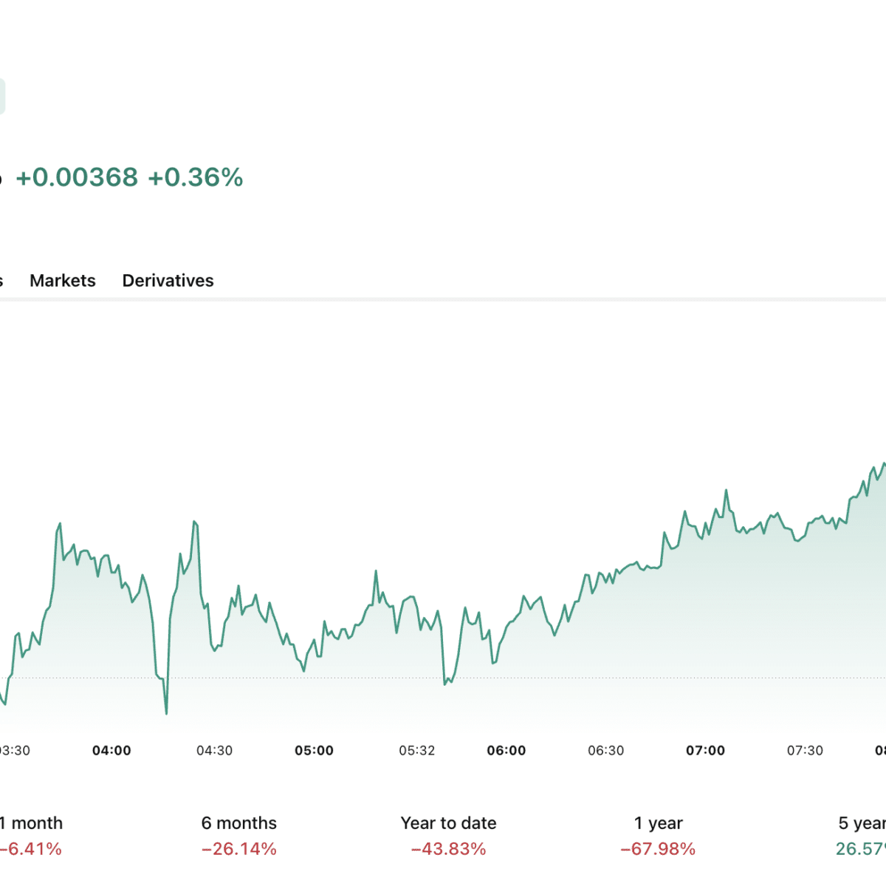The image size is (886, 869).
Task: Click the 07:30 time axis label
Action: 805,751
